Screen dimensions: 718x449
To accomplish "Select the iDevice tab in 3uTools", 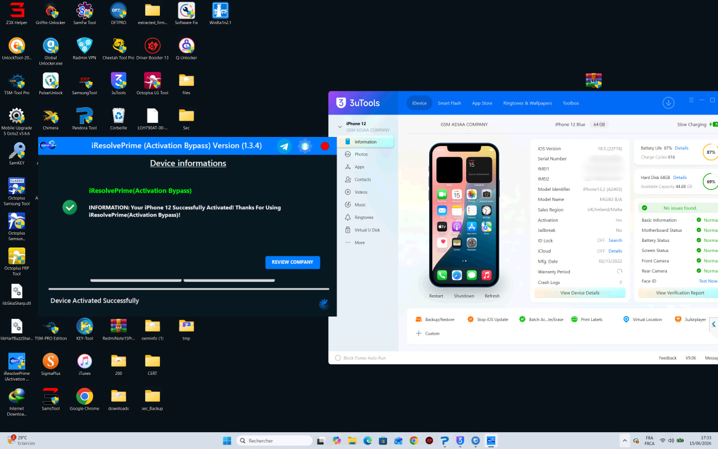I will pyautogui.click(x=420, y=103).
